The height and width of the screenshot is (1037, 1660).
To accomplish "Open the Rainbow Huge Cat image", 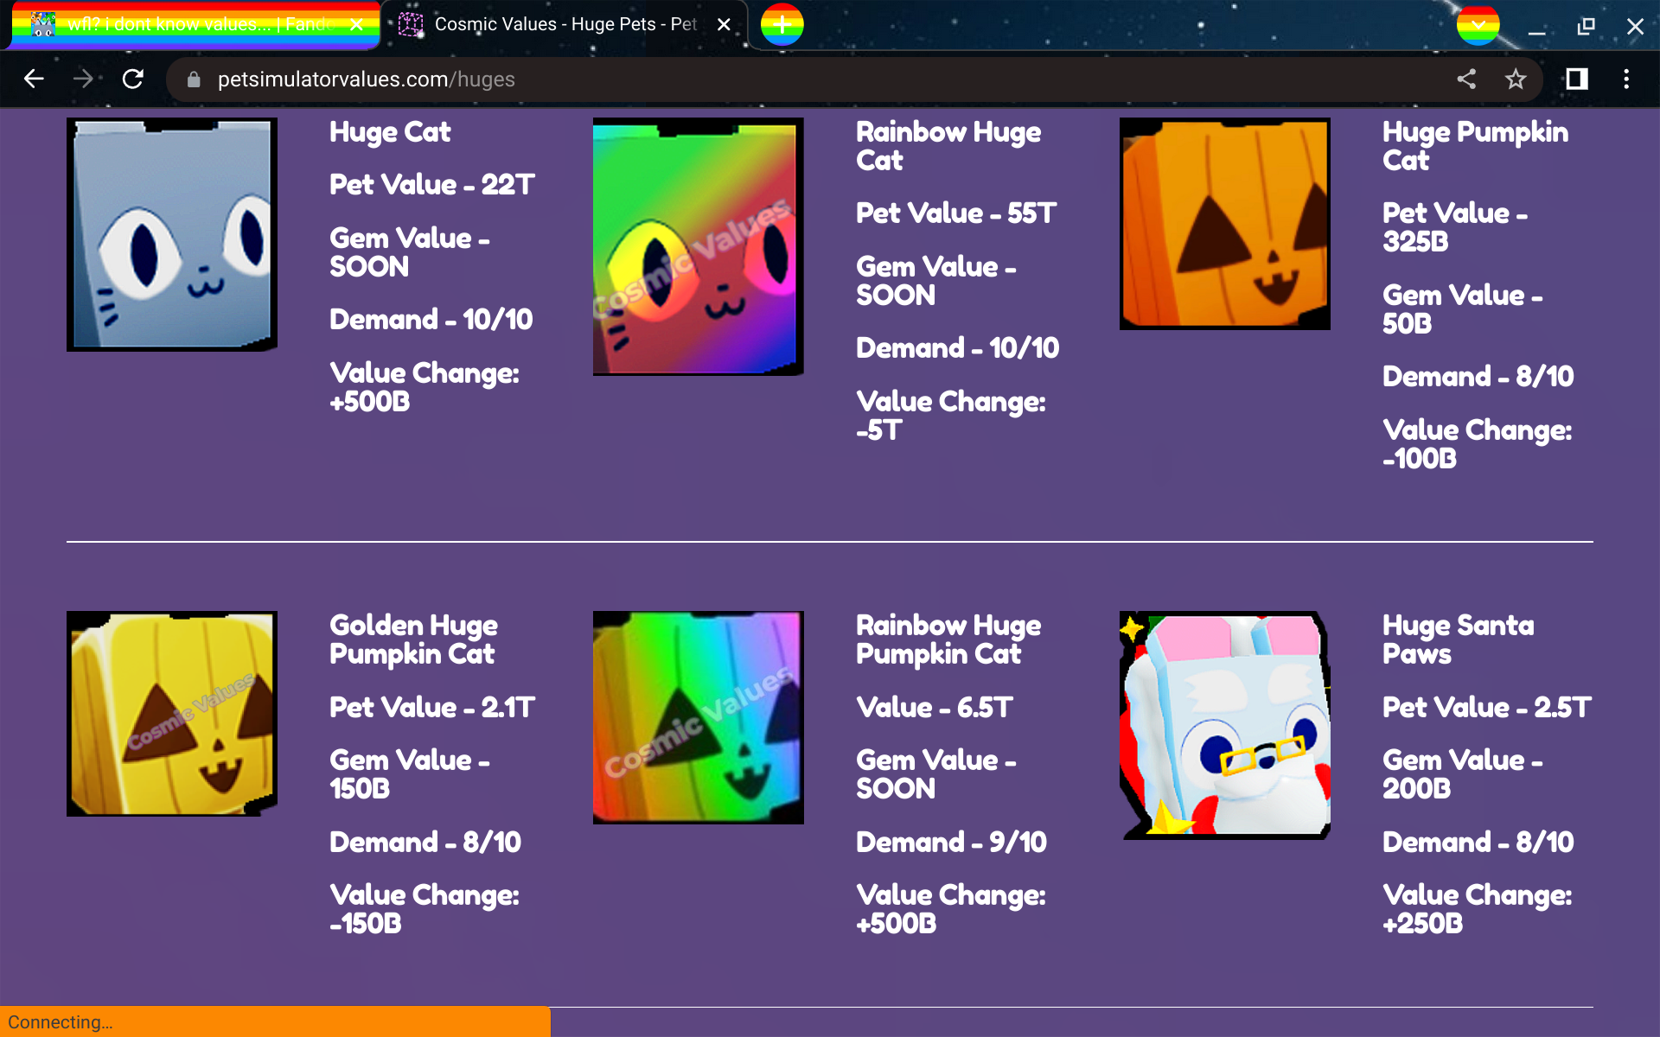I will click(x=699, y=246).
